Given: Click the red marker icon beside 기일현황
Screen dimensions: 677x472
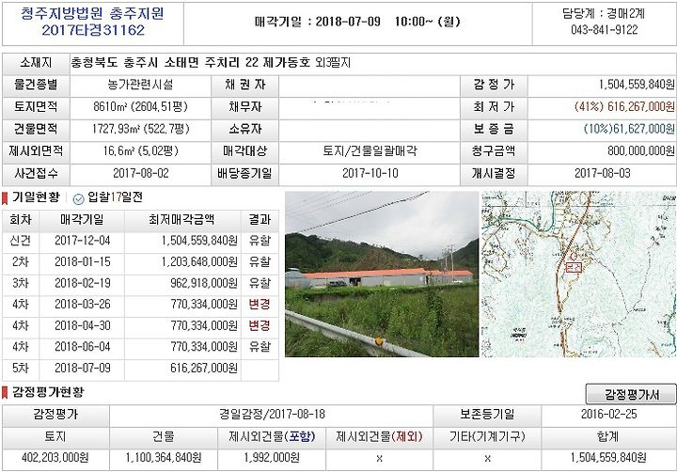Looking at the screenshot, I should tap(6, 198).
